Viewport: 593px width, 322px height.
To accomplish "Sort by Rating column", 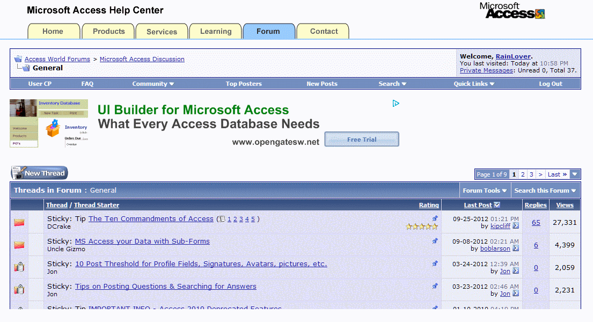I will pyautogui.click(x=429, y=205).
